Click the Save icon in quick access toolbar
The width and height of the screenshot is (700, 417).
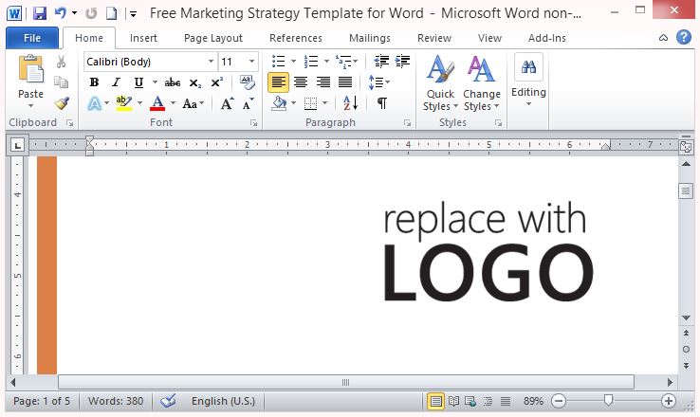tap(39, 14)
